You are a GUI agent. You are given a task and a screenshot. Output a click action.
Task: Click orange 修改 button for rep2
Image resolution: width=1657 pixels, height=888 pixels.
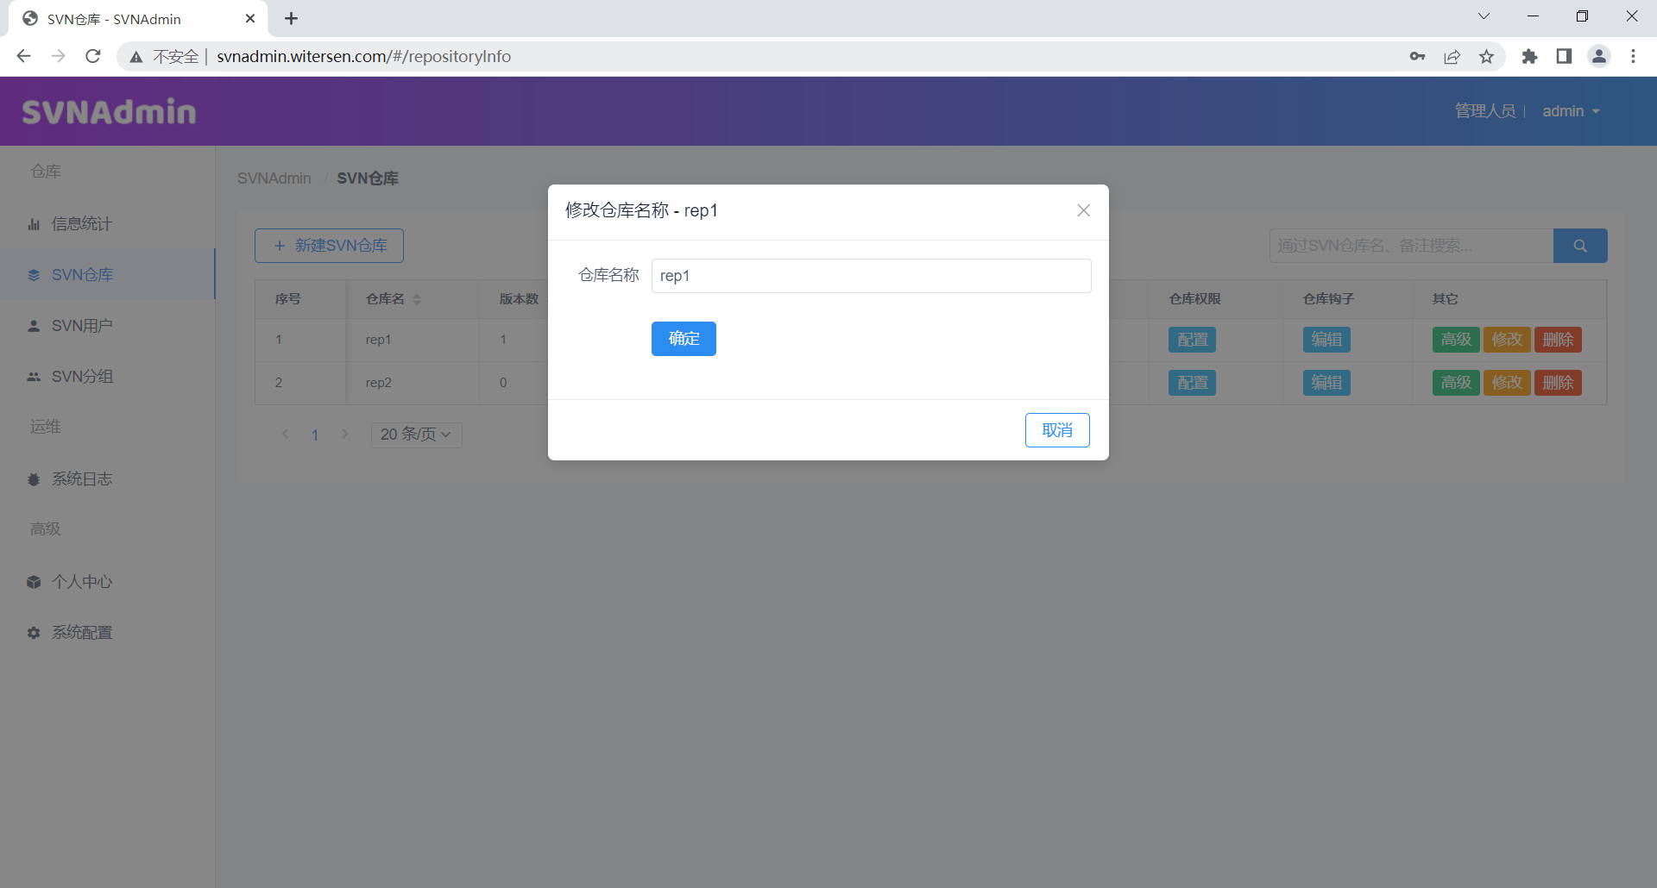tap(1507, 383)
